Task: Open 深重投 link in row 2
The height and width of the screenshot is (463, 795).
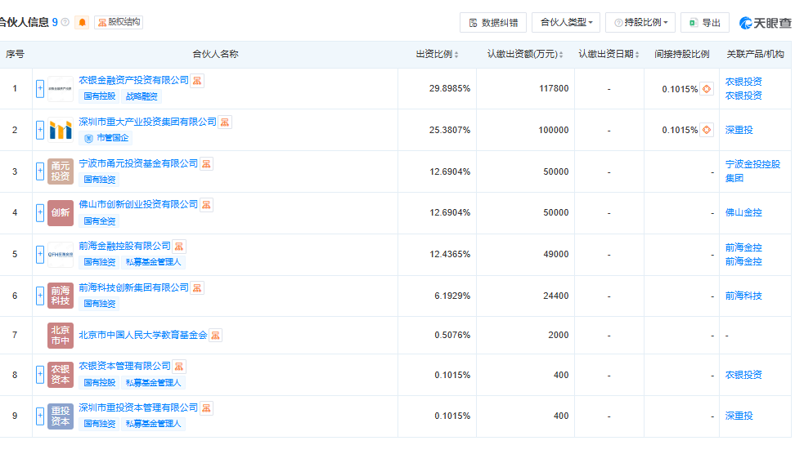Action: click(x=739, y=130)
